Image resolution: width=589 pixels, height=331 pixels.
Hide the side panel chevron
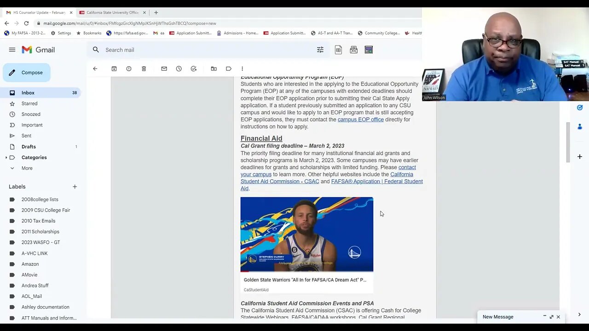point(579,314)
